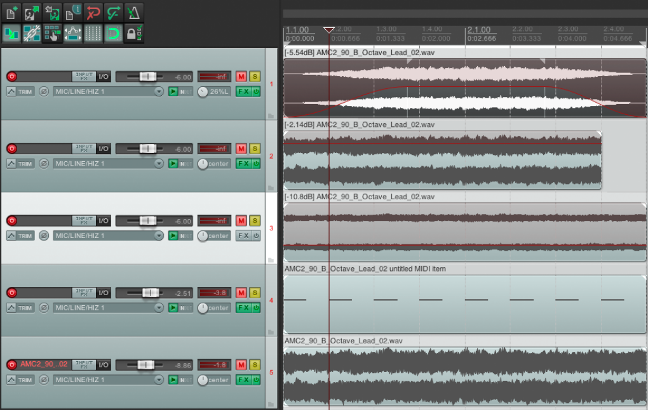This screenshot has width=648, height=410.
Task: Click the edit cursor triangle on the ruler
Action: (329, 30)
